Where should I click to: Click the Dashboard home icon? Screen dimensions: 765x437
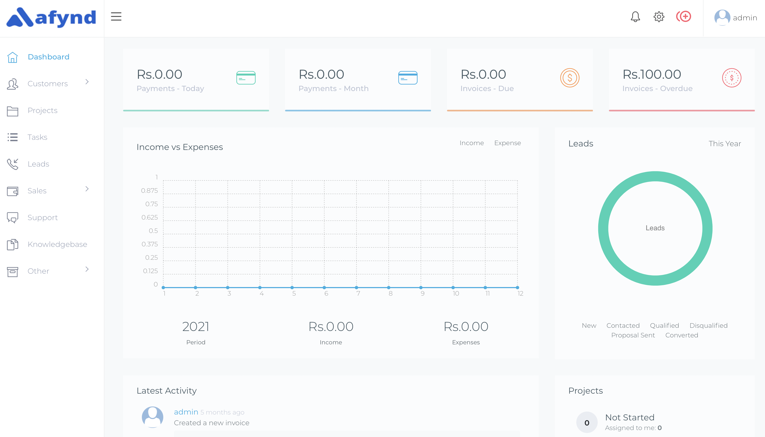pyautogui.click(x=13, y=57)
